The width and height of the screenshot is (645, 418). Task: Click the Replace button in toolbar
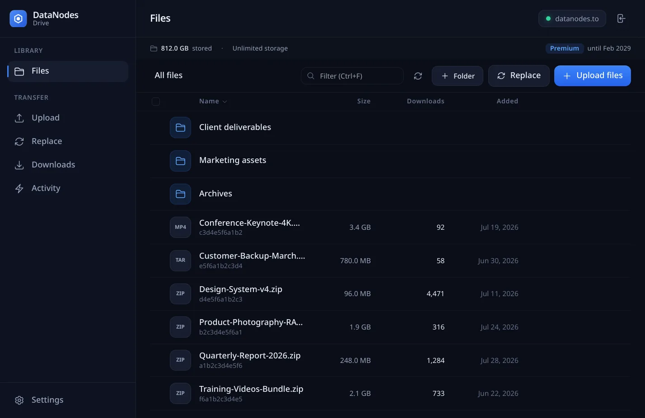[519, 76]
